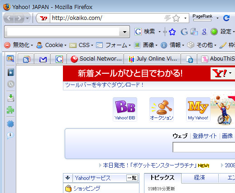Switch to the Social Networ... tab

click(96, 59)
